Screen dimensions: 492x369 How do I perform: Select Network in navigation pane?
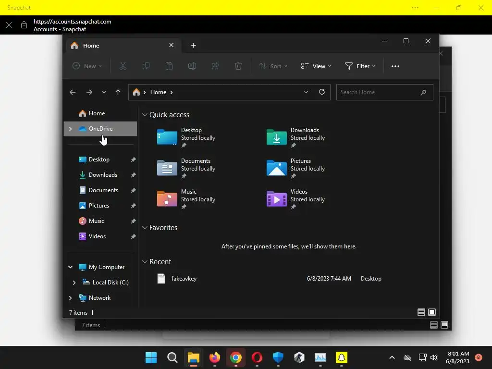click(x=100, y=298)
